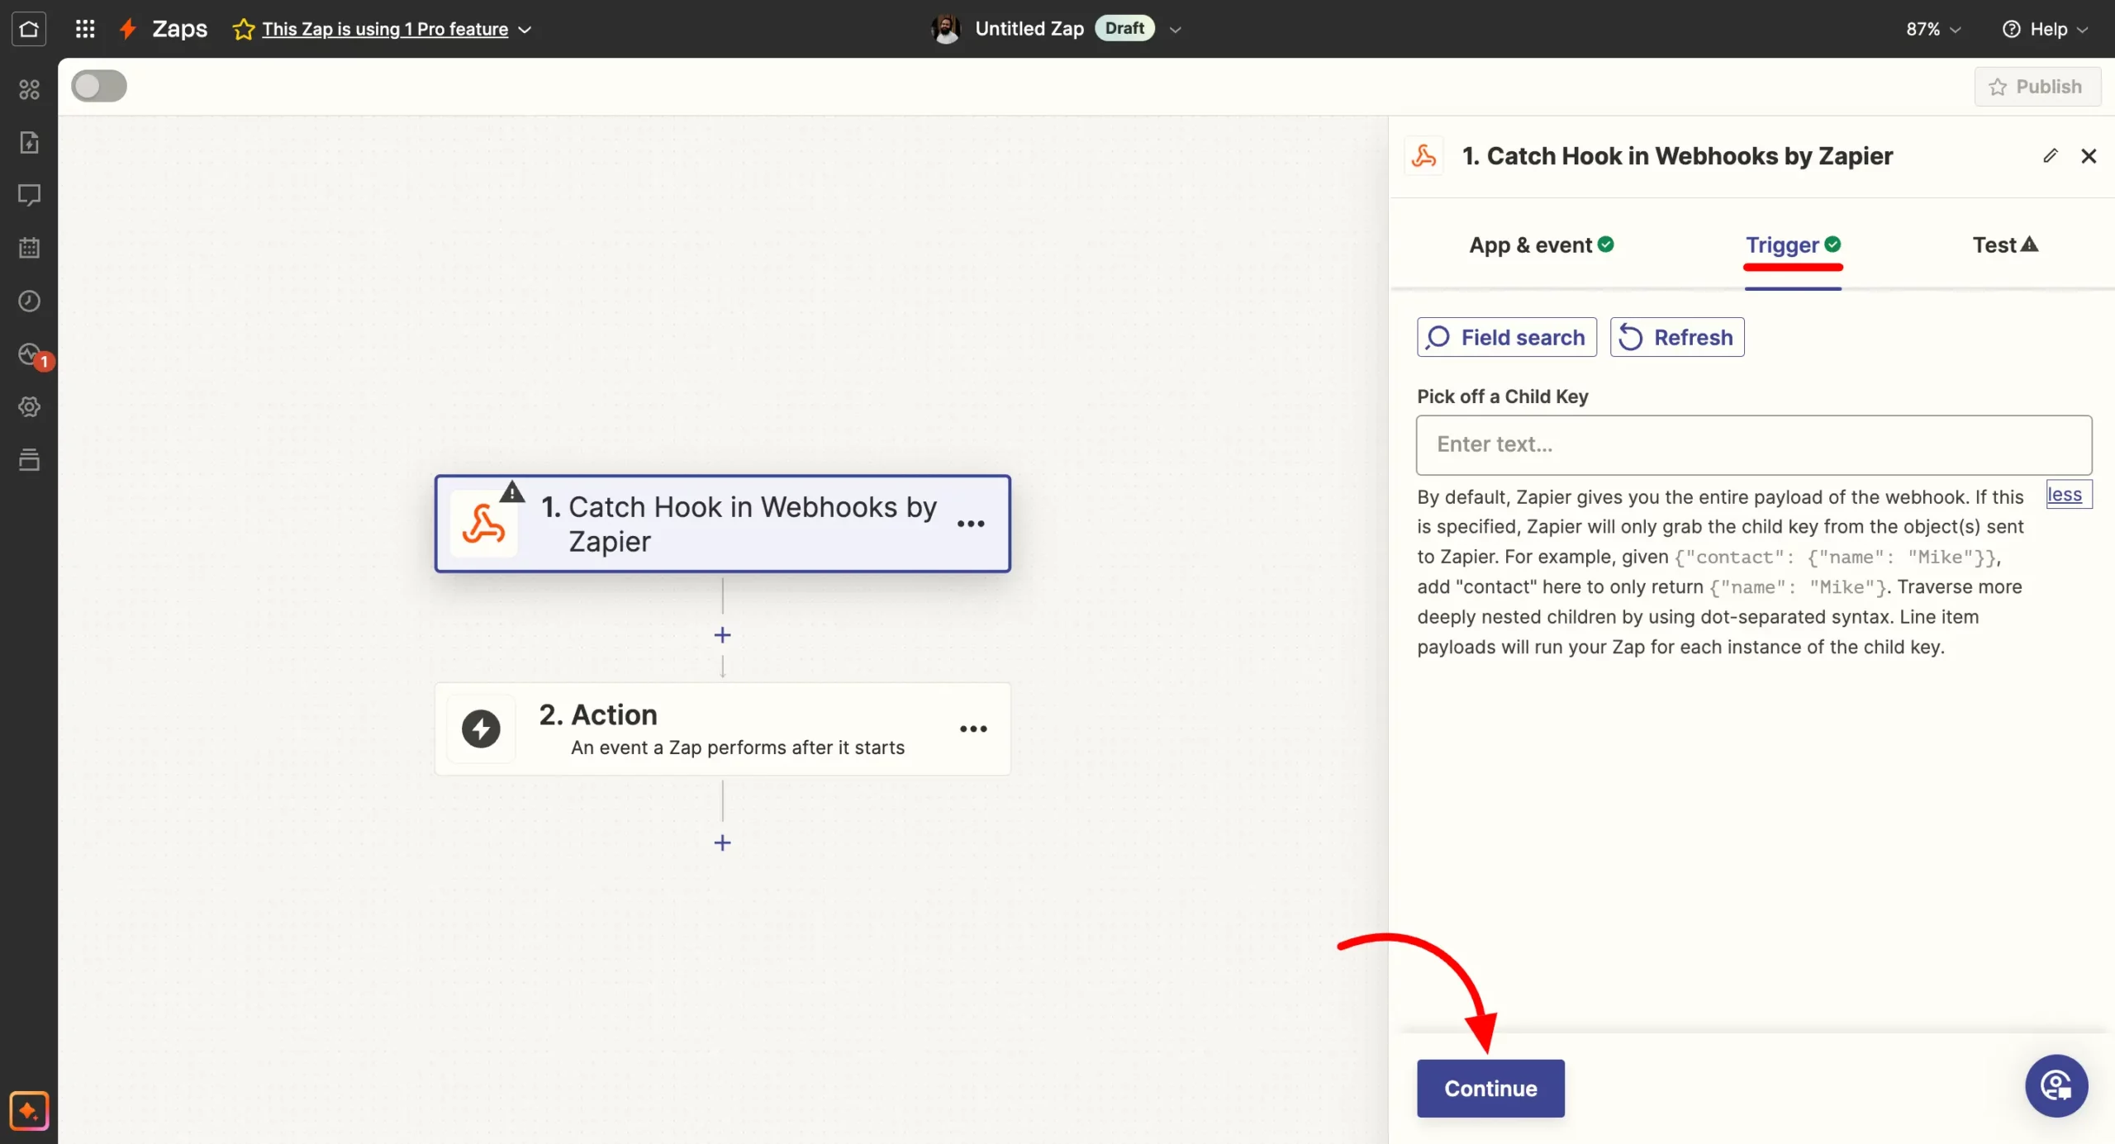Click the activity monitor icon with badge
The image size is (2115, 1144).
(x=31, y=355)
